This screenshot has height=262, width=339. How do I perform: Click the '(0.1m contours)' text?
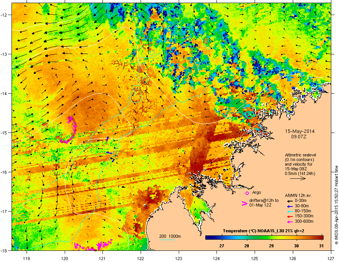point(299,160)
